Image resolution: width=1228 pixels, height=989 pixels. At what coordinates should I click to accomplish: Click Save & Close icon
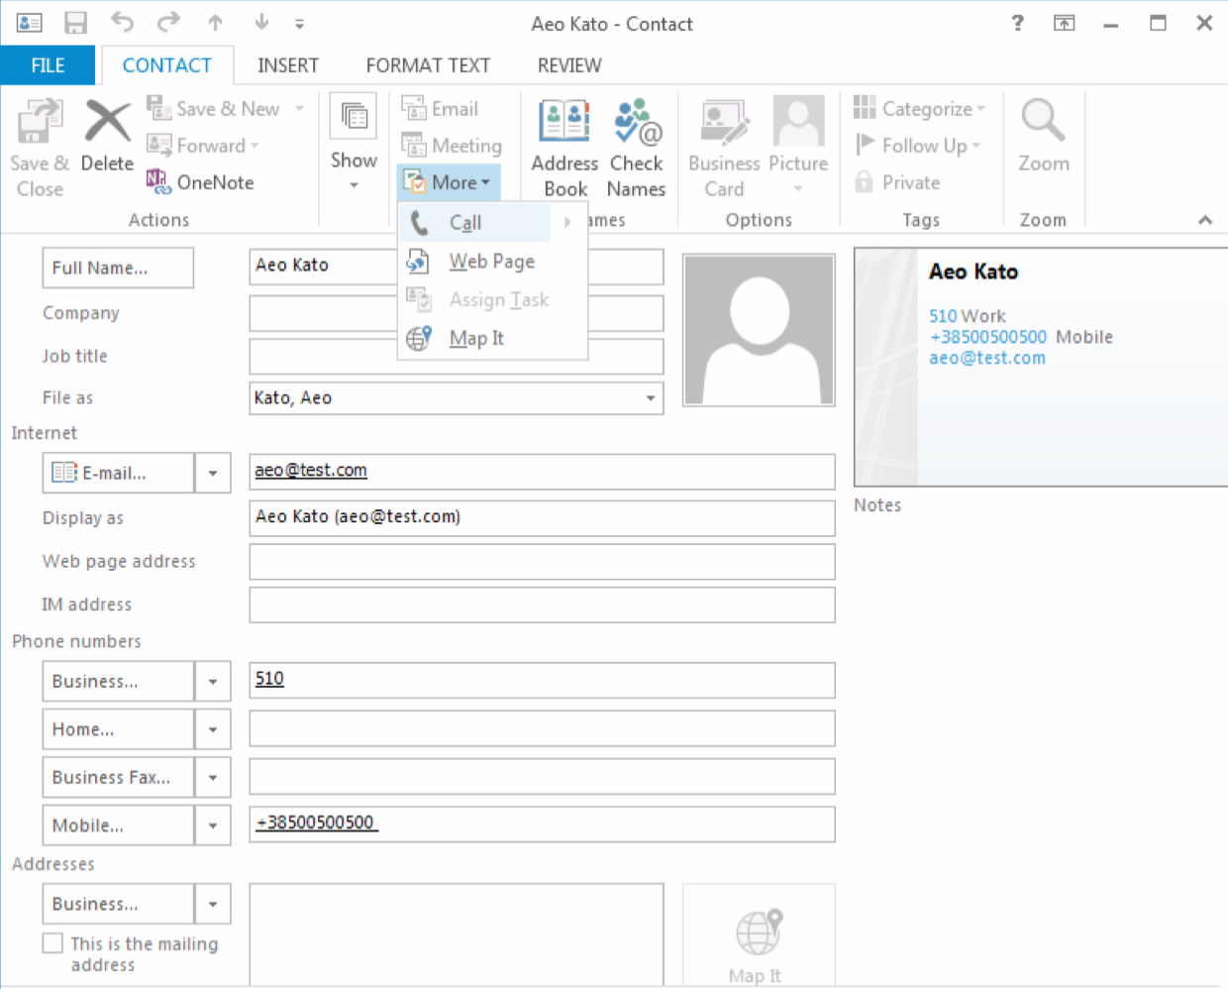point(40,123)
